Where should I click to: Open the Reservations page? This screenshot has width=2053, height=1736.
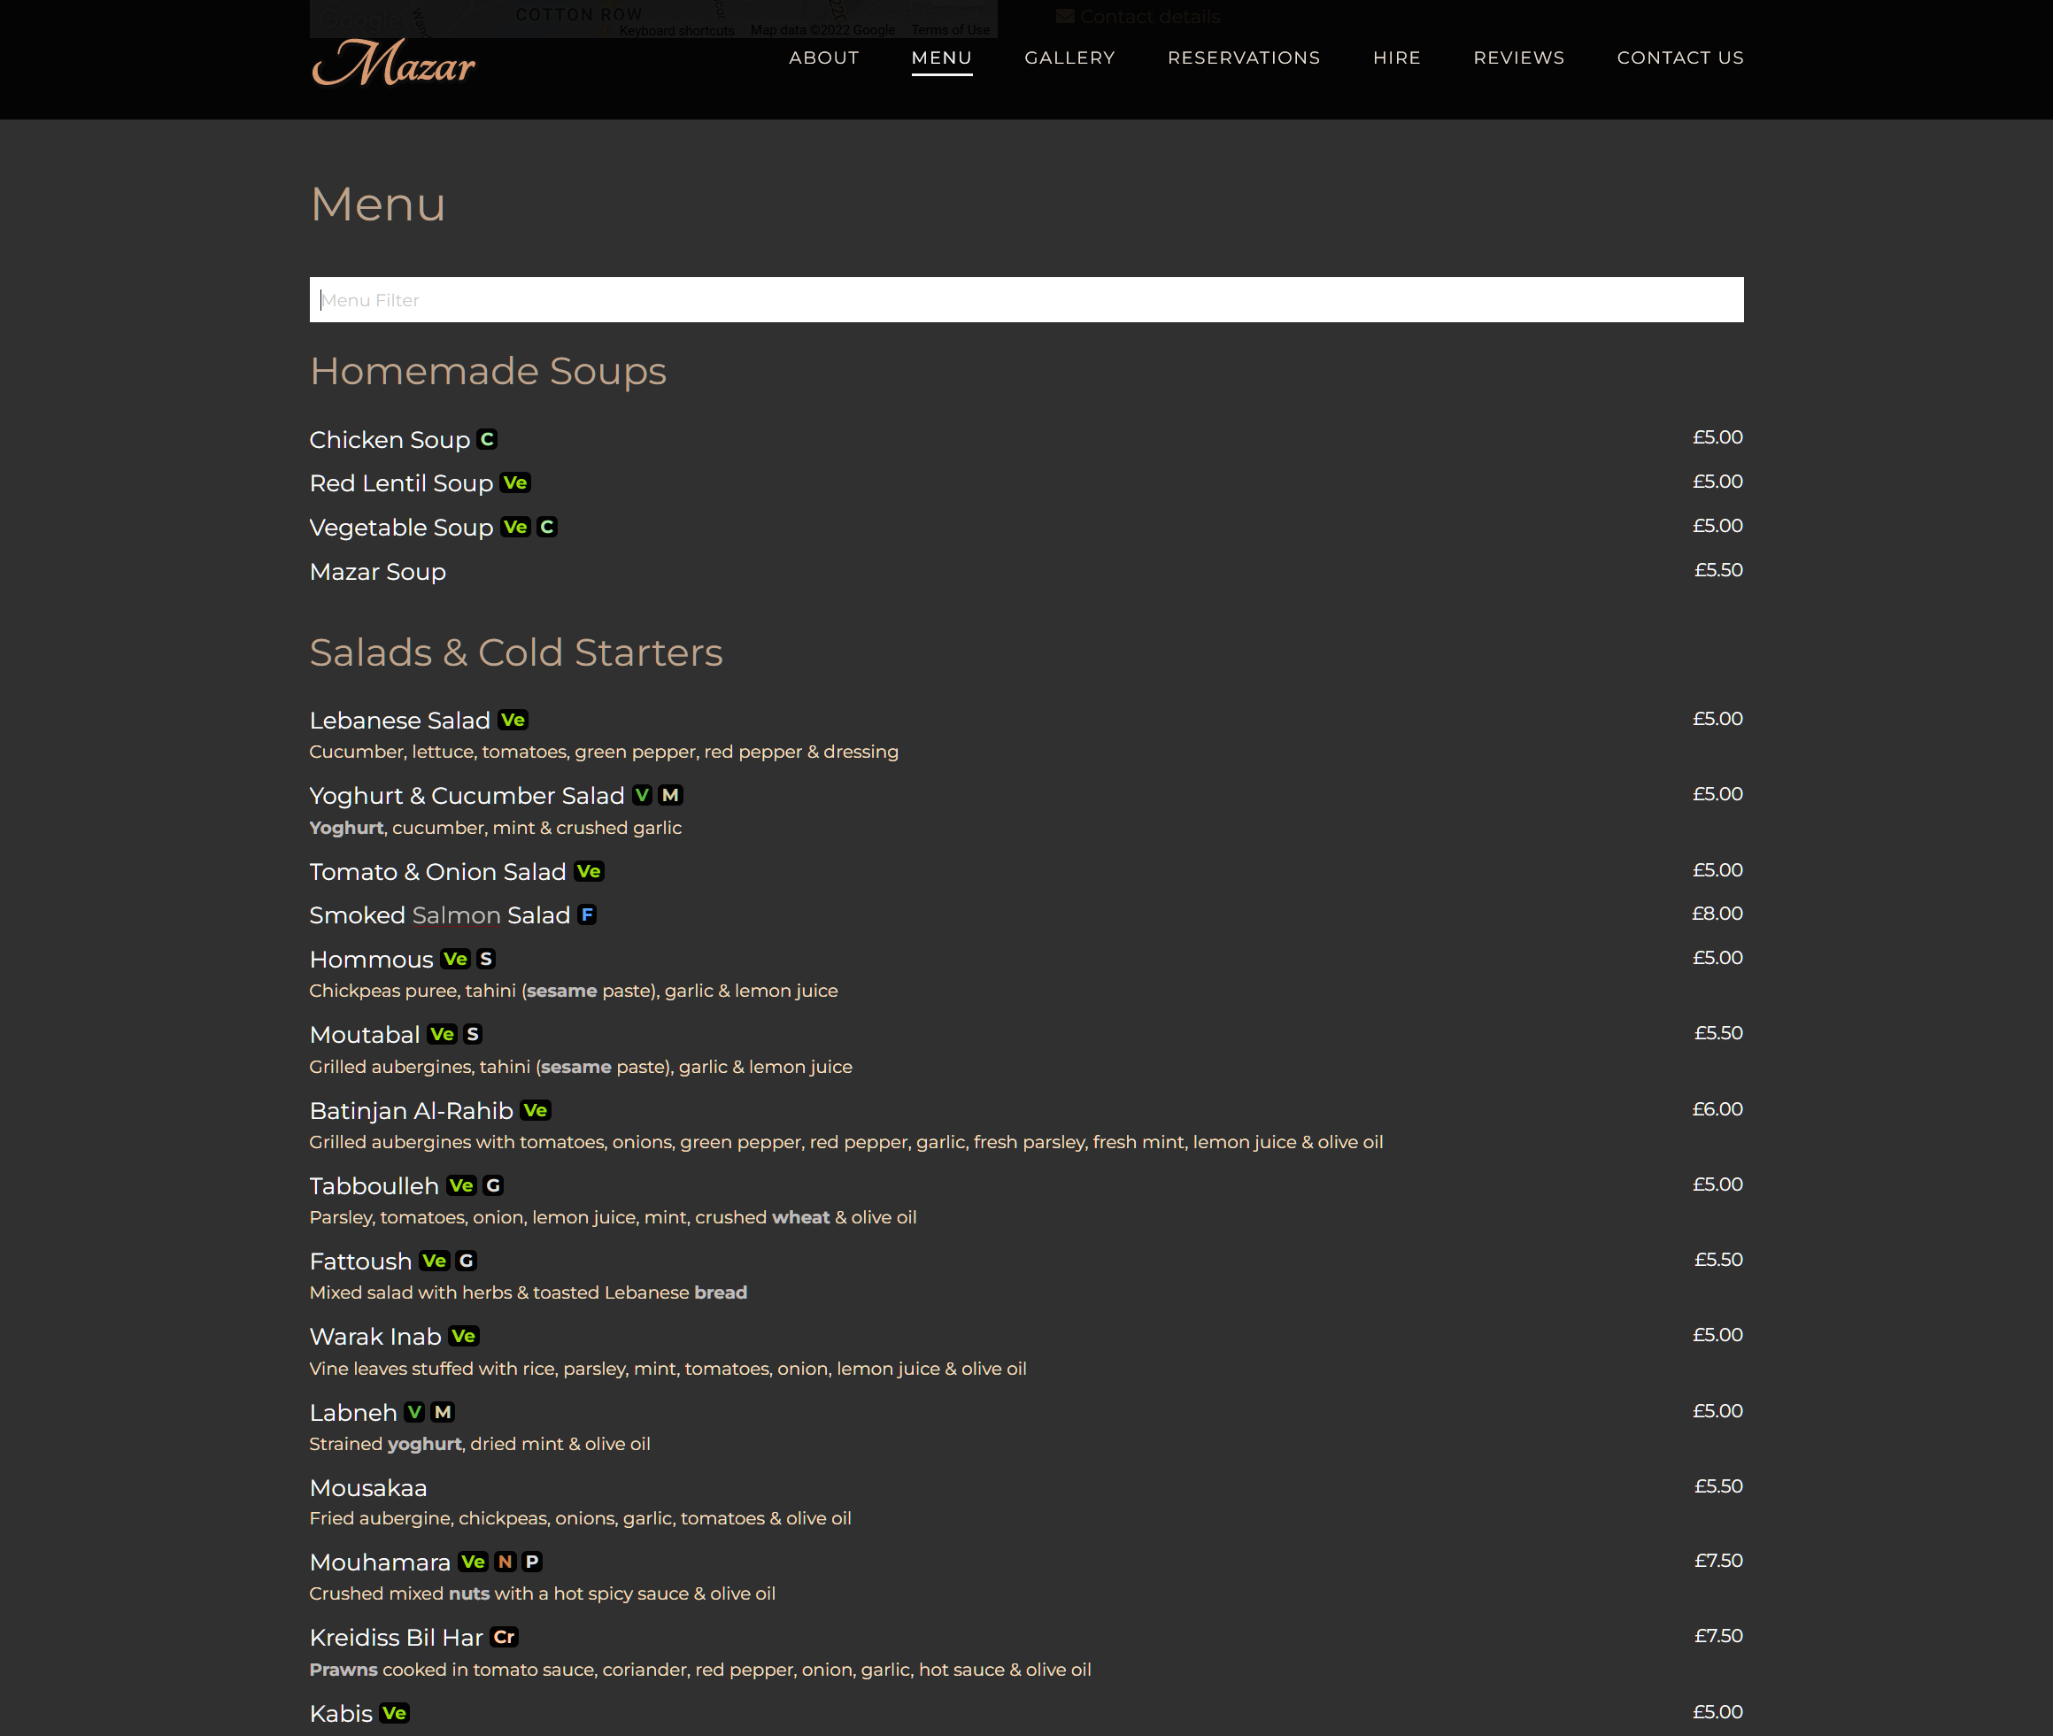[1243, 57]
